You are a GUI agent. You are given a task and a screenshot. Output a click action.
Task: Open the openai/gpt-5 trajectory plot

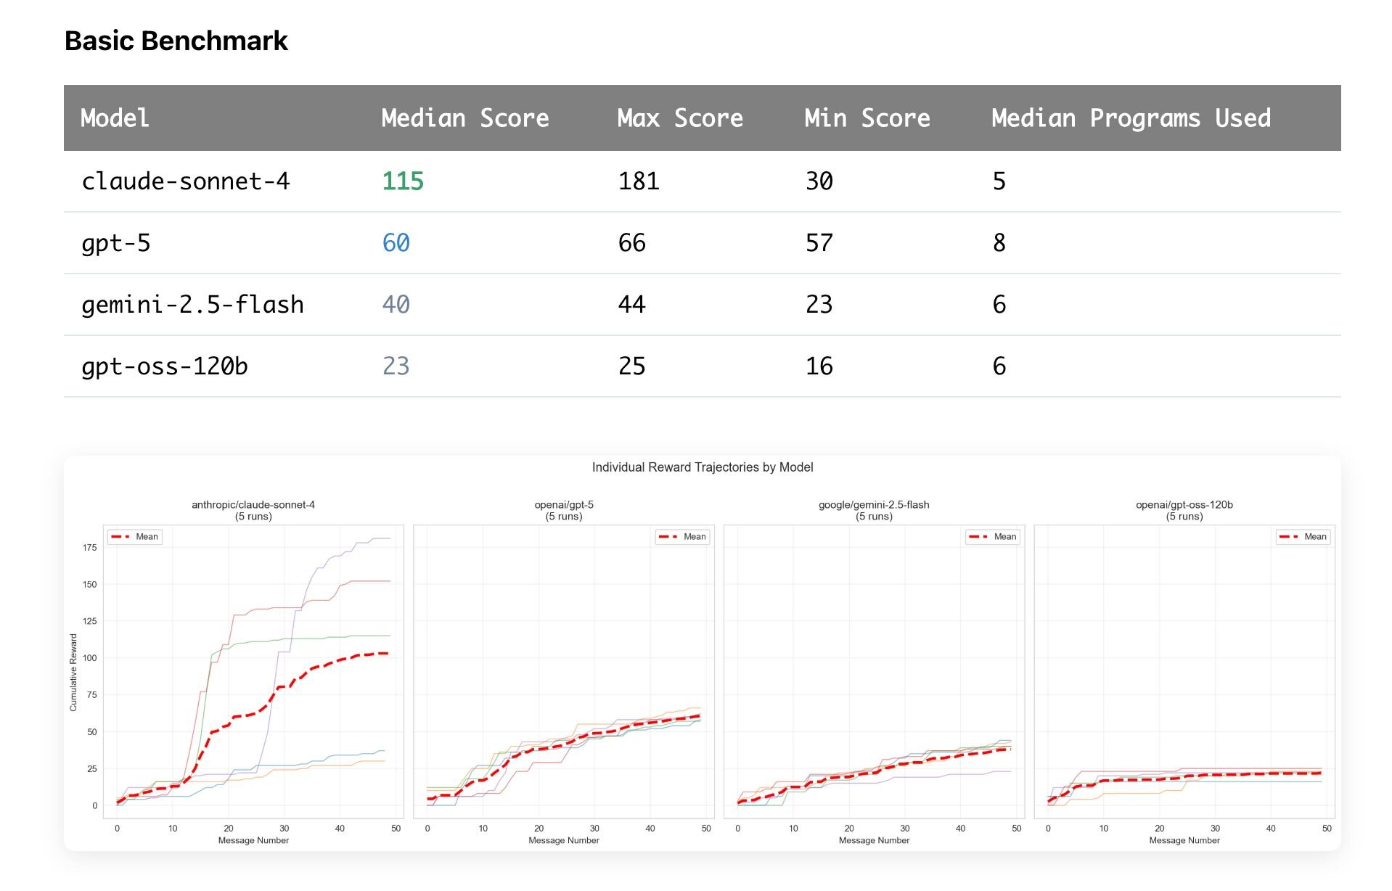click(x=563, y=671)
